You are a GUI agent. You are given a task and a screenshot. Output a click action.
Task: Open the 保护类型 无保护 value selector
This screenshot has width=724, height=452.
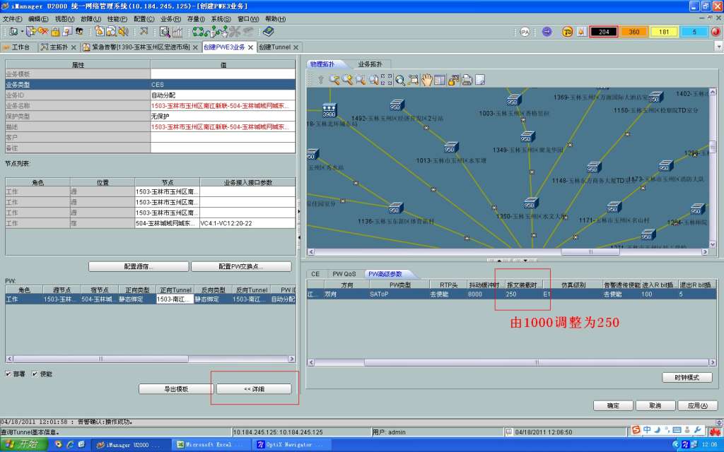coord(222,116)
